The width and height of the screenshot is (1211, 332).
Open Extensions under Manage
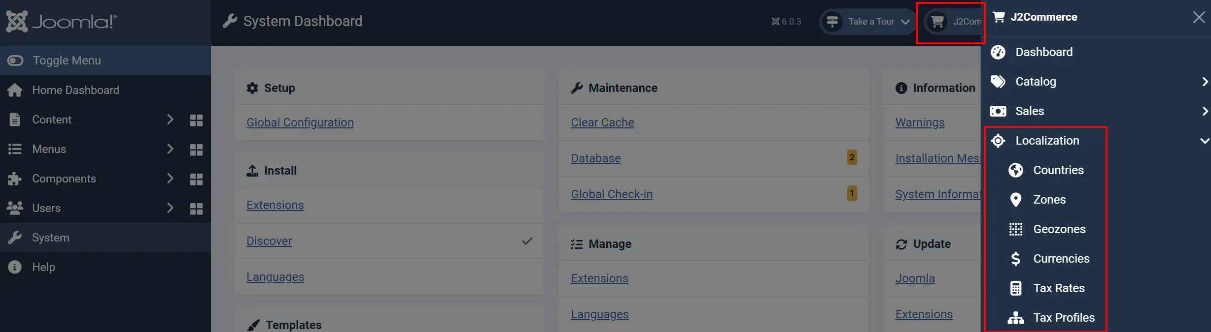(x=599, y=278)
